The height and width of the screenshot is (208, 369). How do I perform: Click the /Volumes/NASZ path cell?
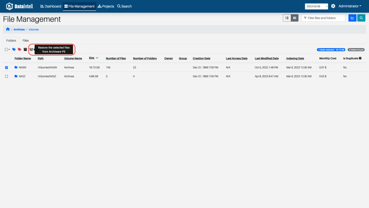click(47, 77)
